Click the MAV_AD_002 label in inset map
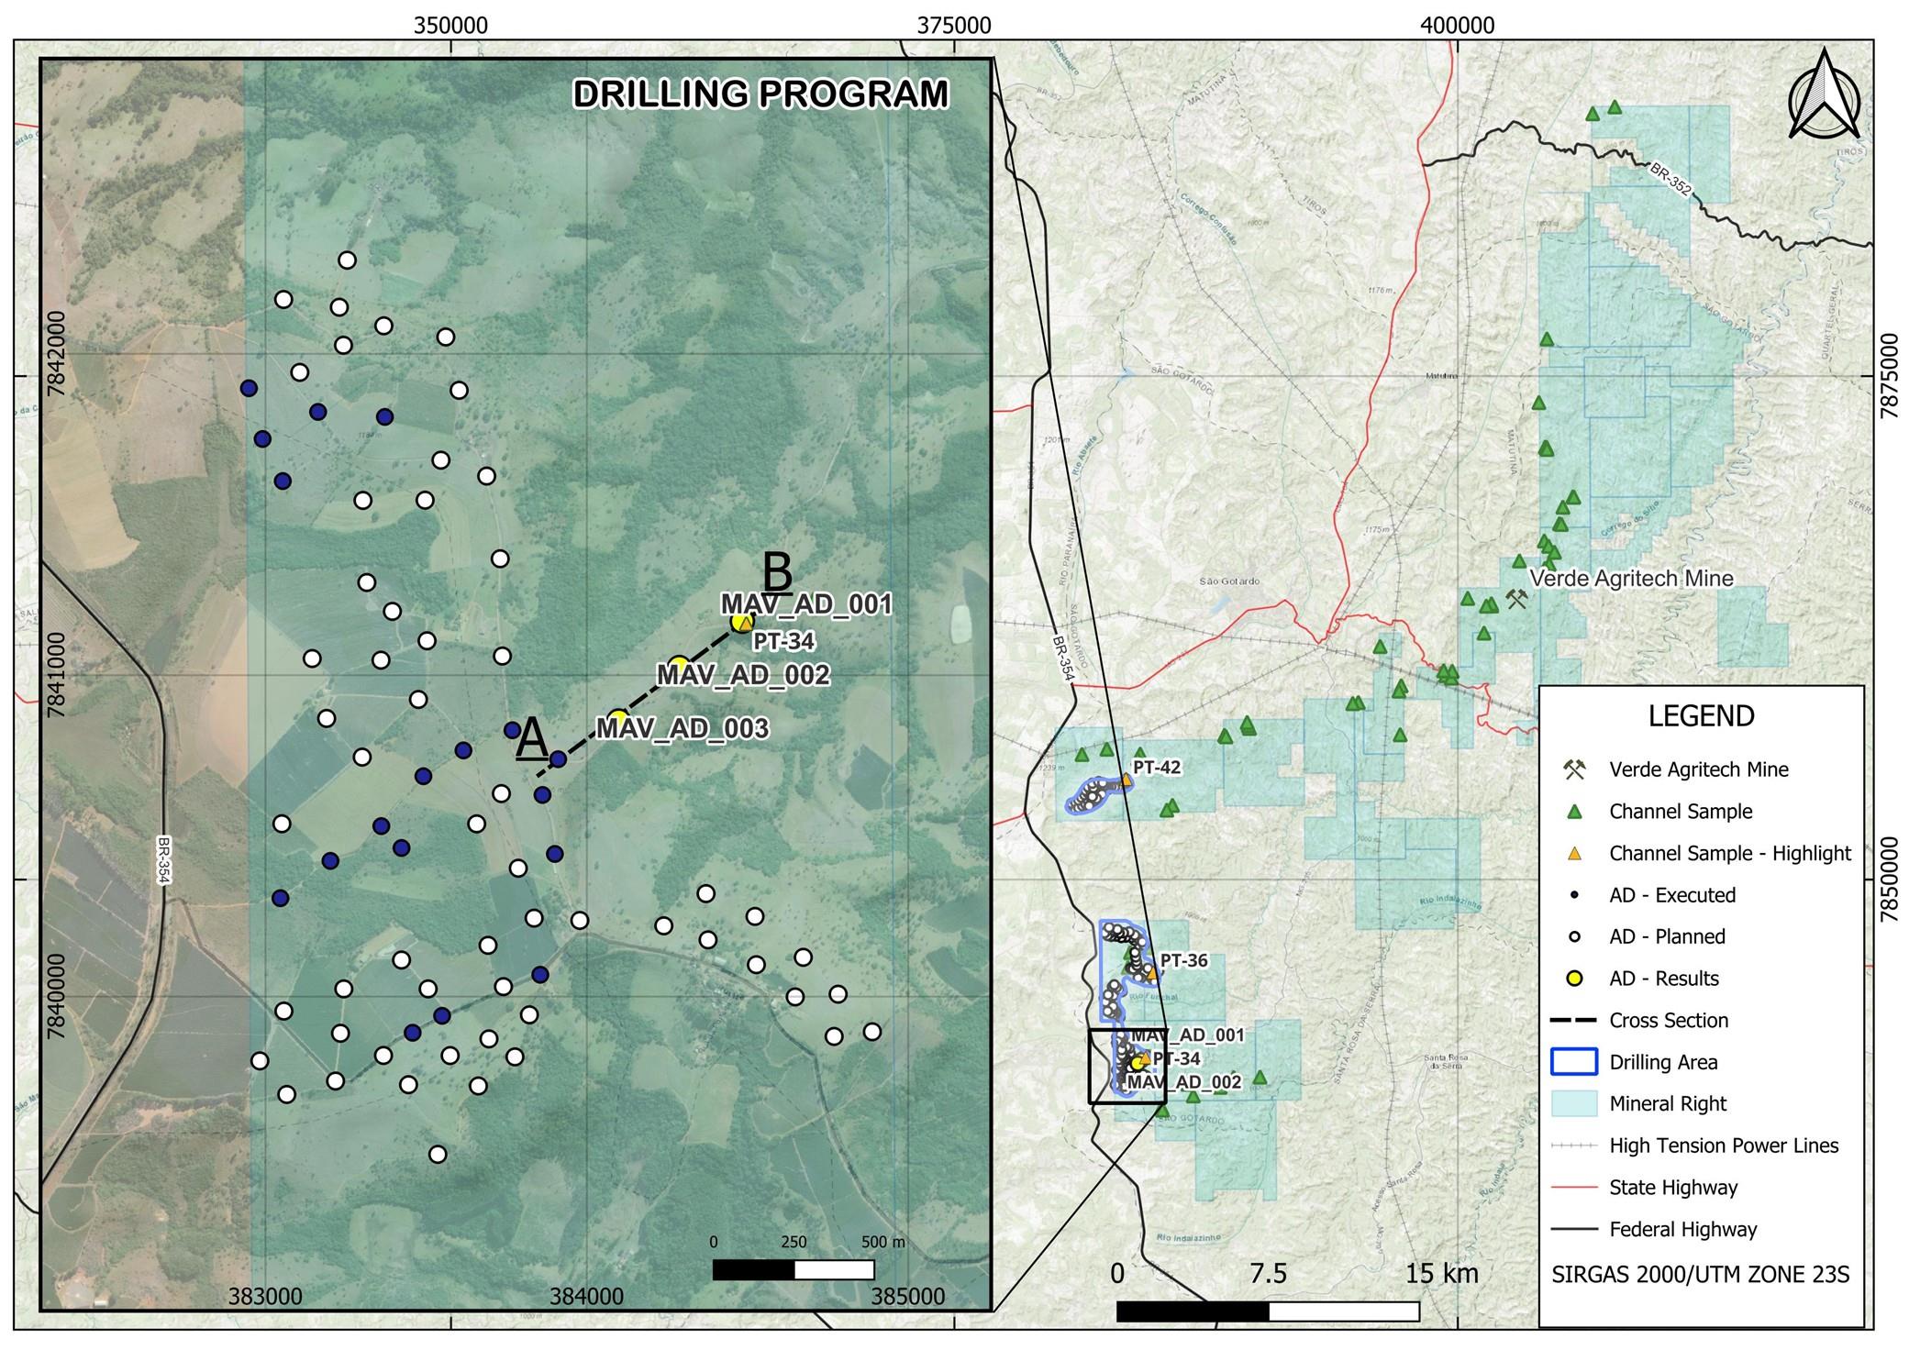This screenshot has width=1909, height=1350. pyautogui.click(x=743, y=676)
